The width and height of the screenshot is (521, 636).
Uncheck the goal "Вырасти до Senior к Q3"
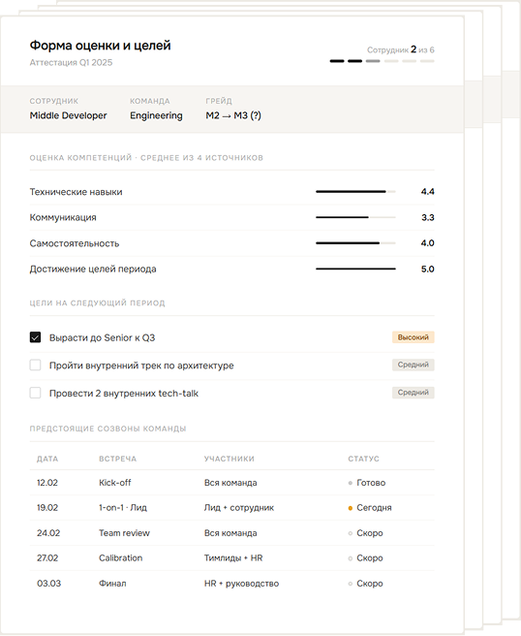tap(35, 337)
